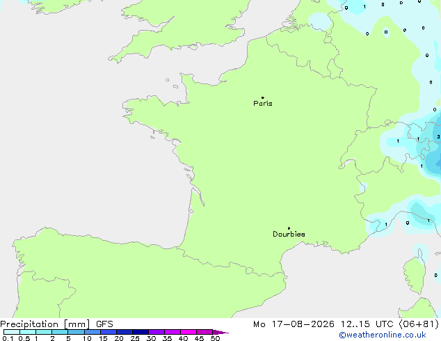Viewport: 441px width, 341px height.
Task: Click the 20 mm legend swatch
Action: (124, 332)
